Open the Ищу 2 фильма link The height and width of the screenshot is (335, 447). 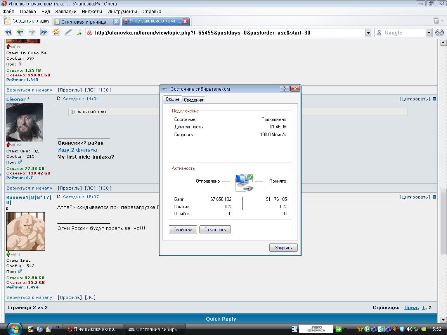point(77,150)
